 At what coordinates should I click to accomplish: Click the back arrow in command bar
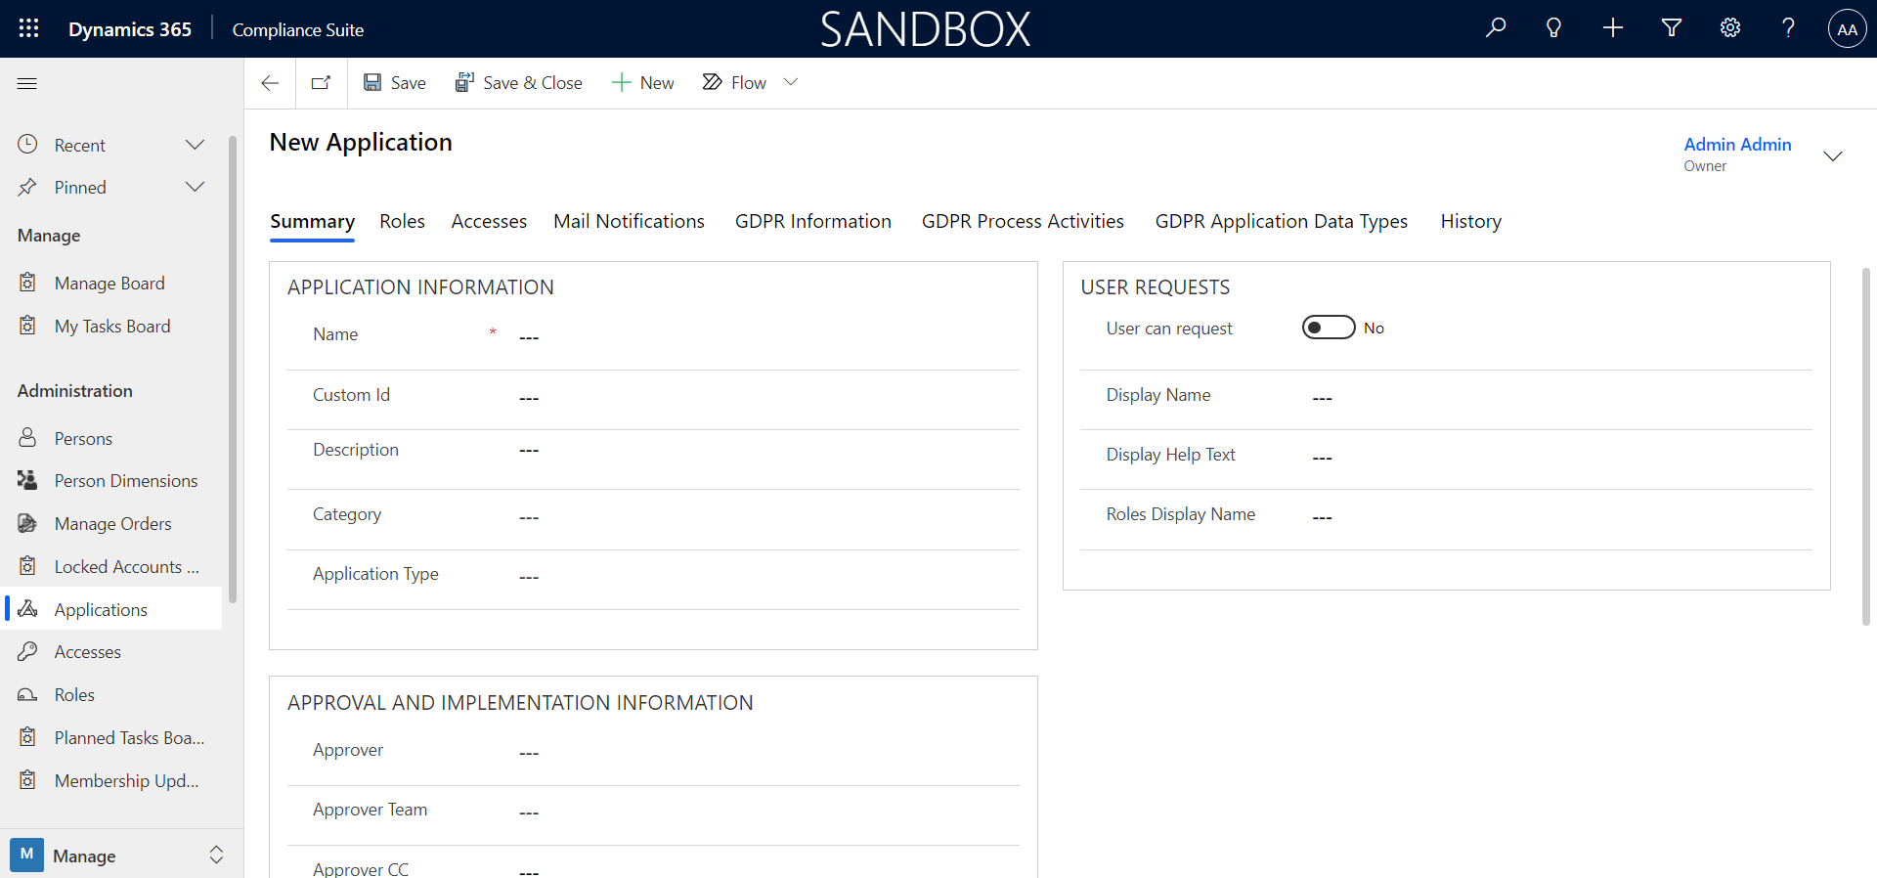coord(270,83)
